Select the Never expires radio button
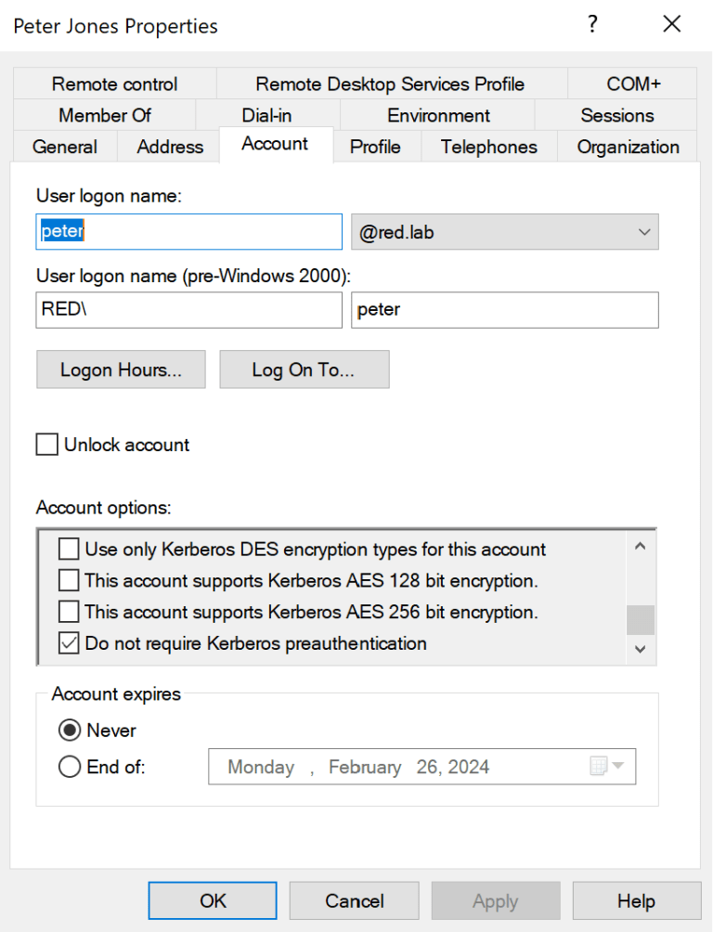 pyautogui.click(x=70, y=731)
